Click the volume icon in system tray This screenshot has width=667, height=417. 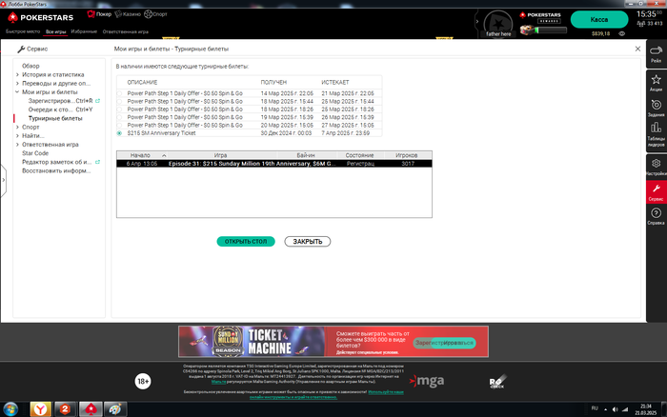pos(615,409)
